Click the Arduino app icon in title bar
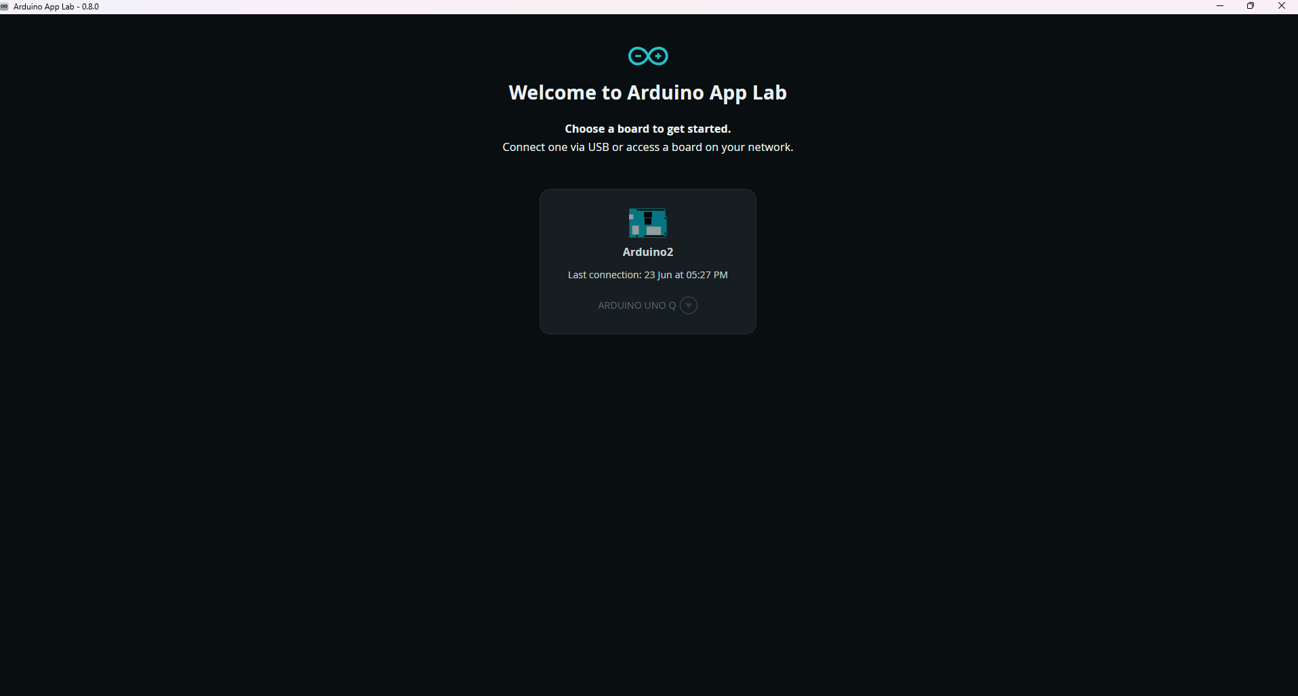The height and width of the screenshot is (696, 1298). tap(5, 7)
